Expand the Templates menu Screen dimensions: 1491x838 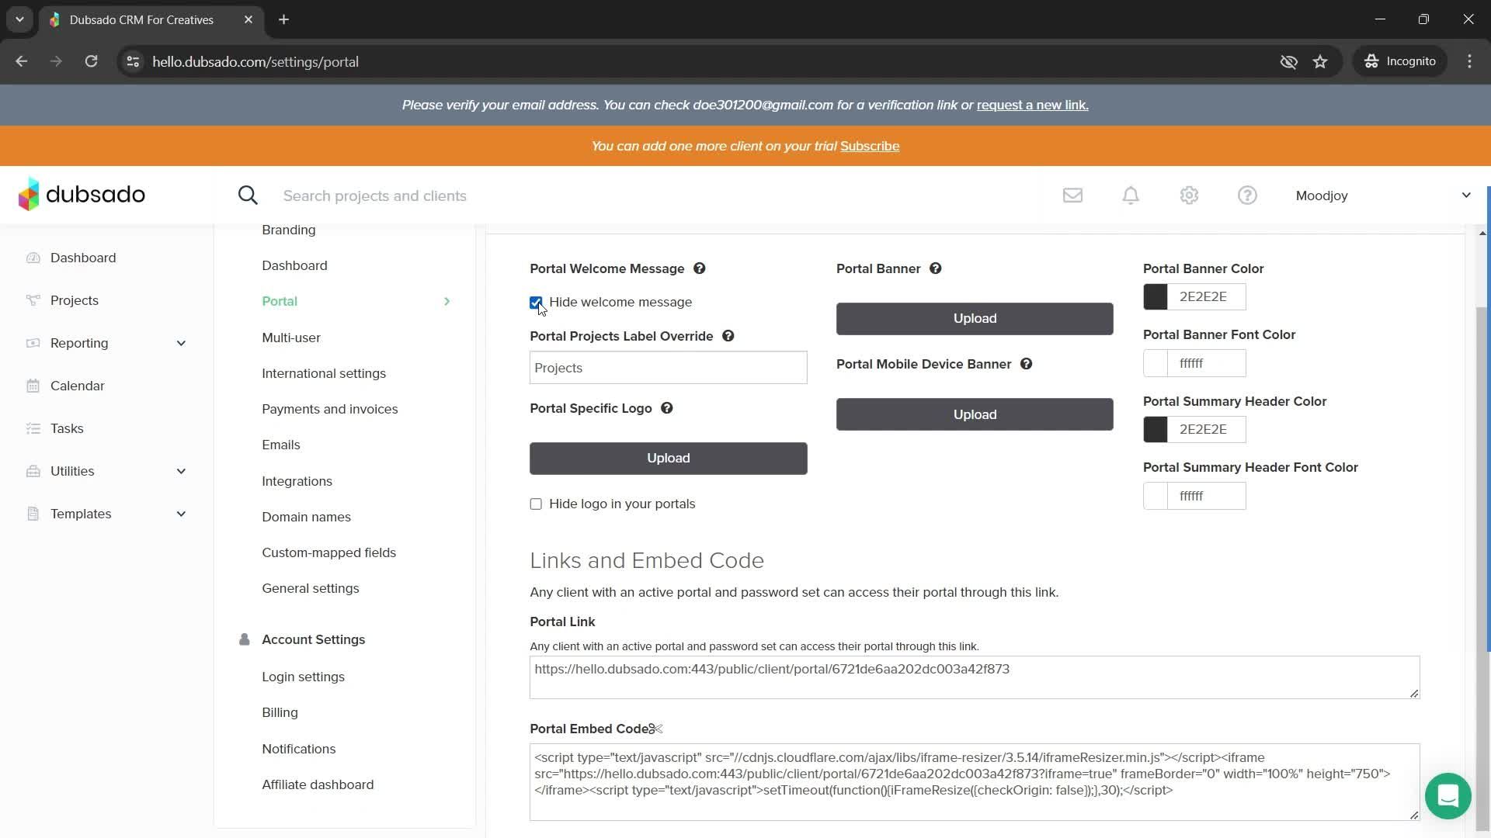click(181, 514)
